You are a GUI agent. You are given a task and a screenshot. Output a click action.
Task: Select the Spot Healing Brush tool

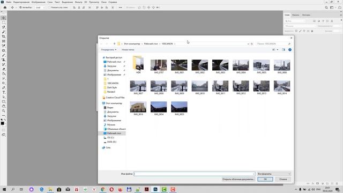pos(4,50)
